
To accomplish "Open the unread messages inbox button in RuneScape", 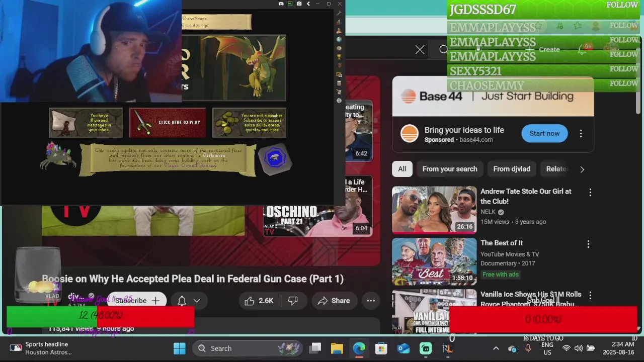I will tap(86, 123).
